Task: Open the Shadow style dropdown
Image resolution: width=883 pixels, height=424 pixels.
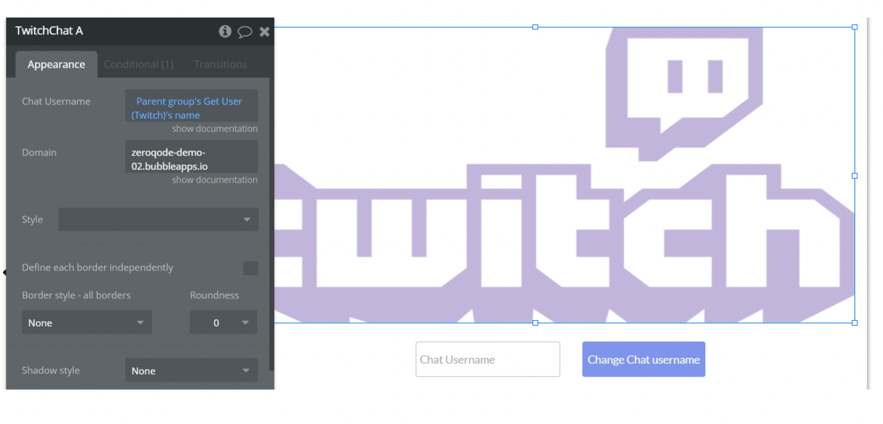Action: coord(192,370)
